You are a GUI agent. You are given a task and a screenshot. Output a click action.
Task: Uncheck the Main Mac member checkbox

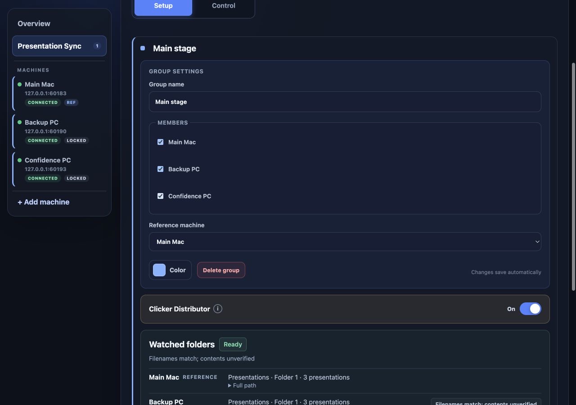tap(160, 142)
